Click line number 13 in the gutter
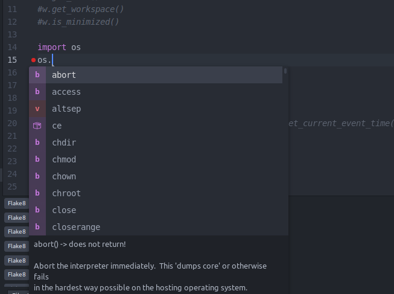This screenshot has height=294, width=394. 12,34
